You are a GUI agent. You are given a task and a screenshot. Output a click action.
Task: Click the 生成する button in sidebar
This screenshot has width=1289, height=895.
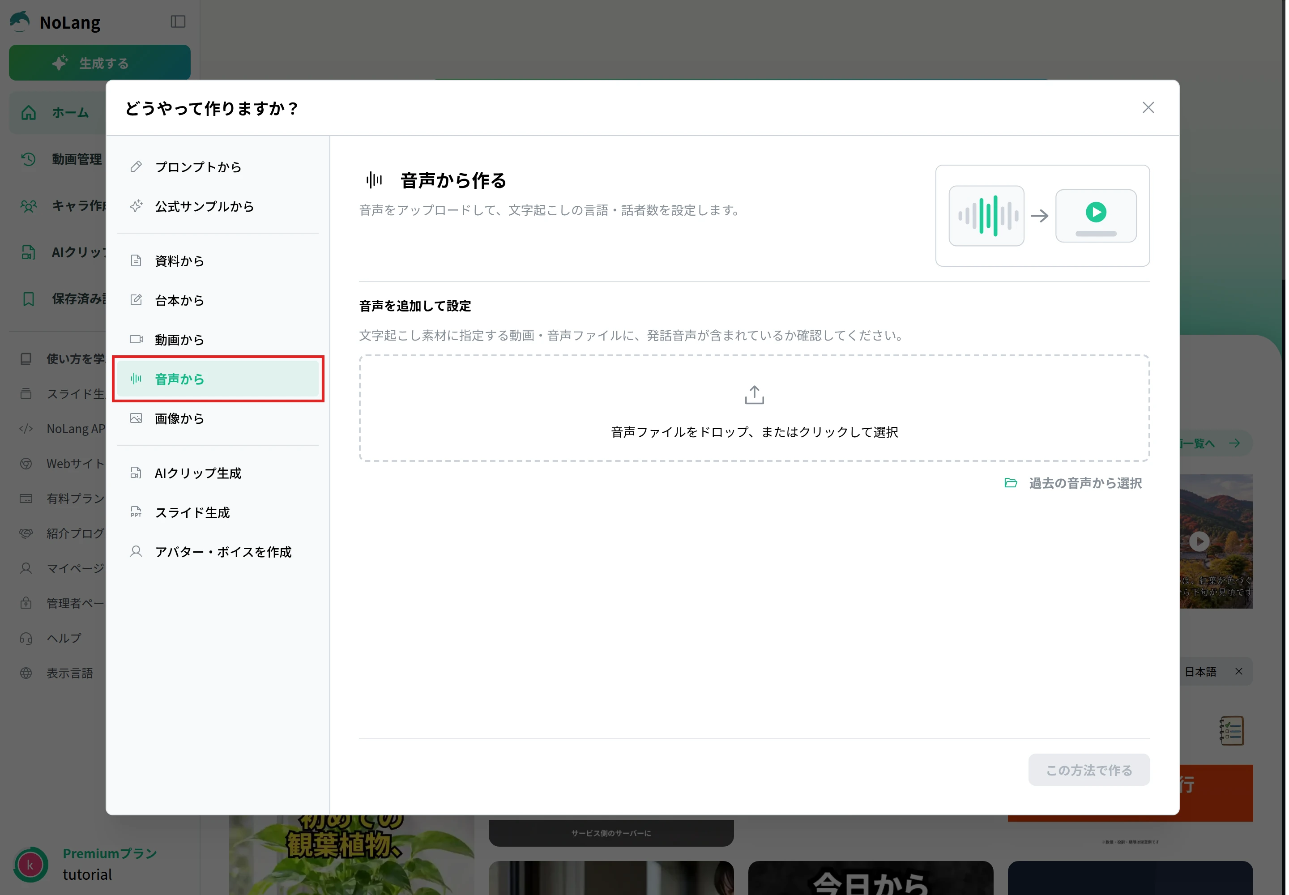pos(100,63)
